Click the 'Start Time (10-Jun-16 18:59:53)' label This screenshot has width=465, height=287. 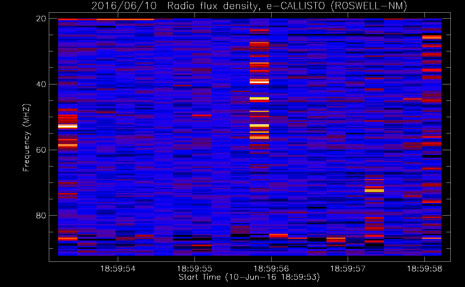(x=249, y=277)
